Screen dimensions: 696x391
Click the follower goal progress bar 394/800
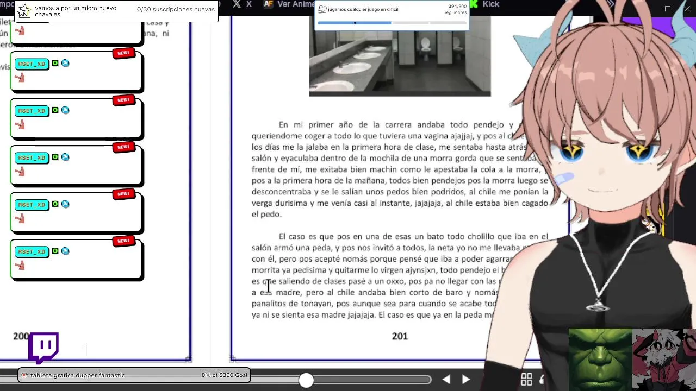tap(392, 23)
